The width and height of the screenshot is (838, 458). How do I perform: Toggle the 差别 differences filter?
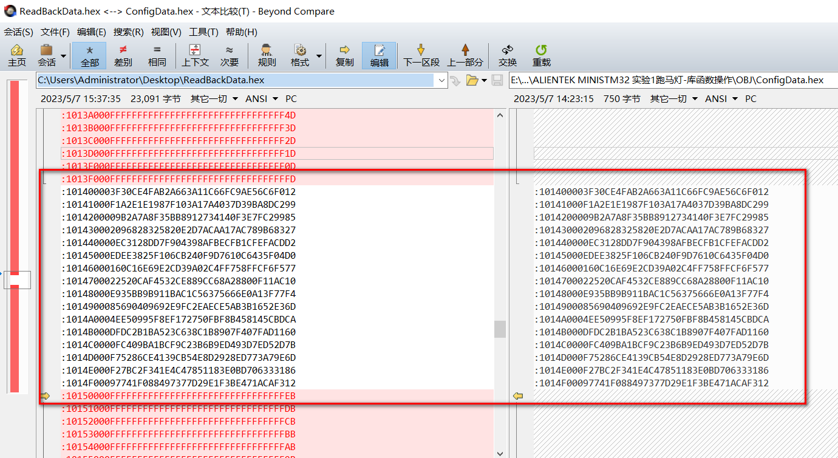[x=123, y=55]
